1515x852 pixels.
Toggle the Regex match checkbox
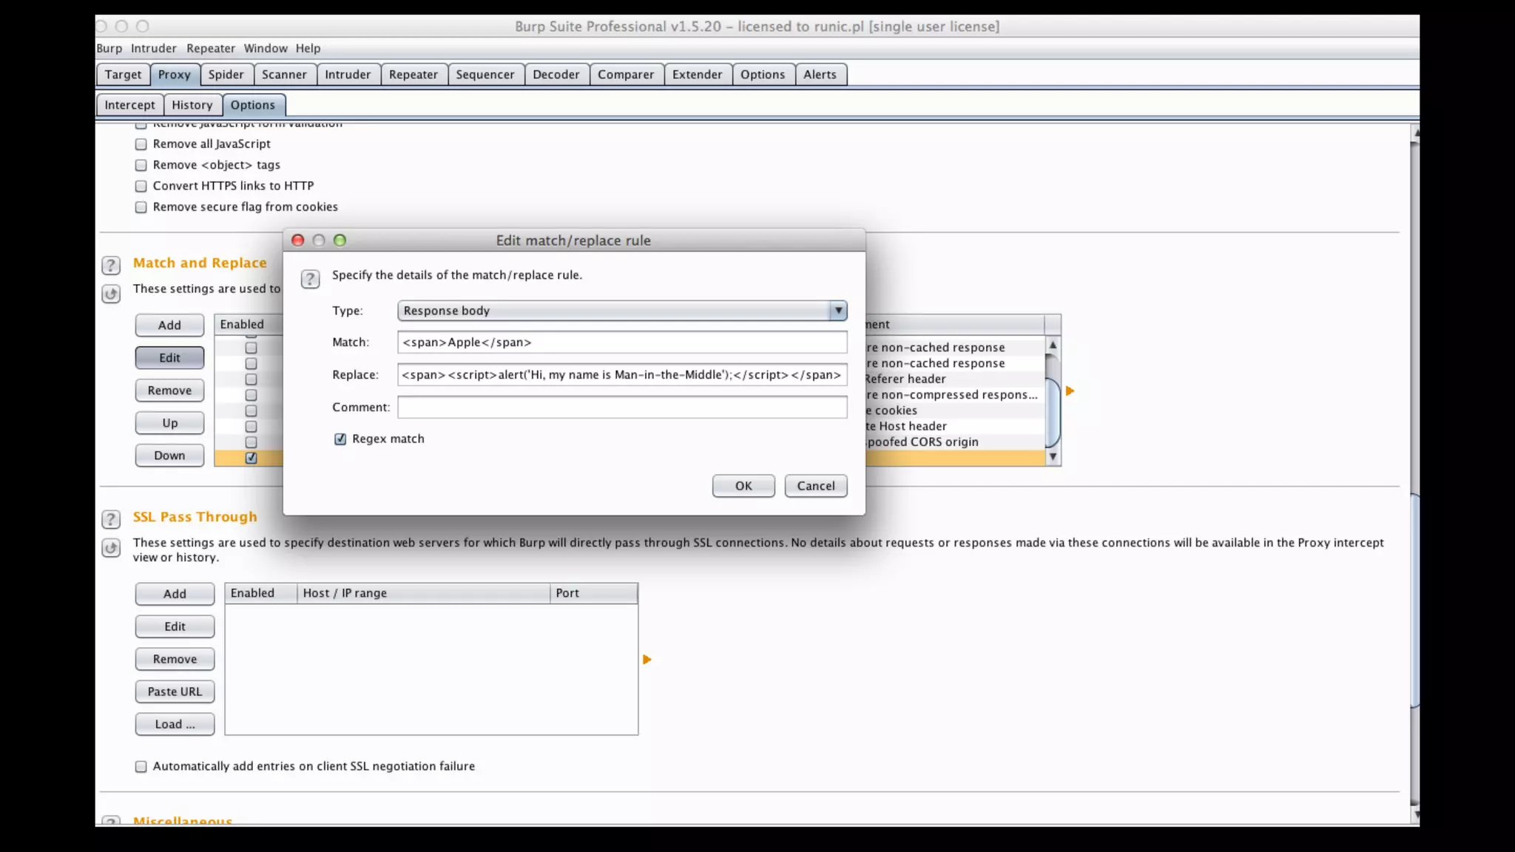340,439
